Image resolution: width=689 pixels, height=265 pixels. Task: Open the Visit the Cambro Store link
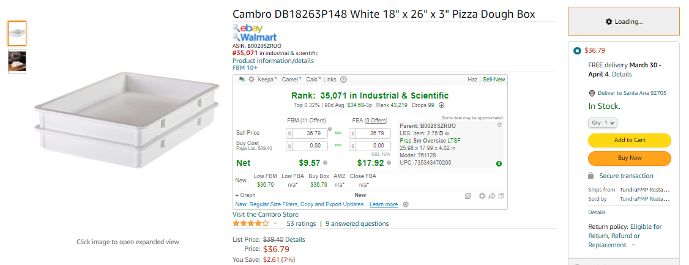coord(266,214)
